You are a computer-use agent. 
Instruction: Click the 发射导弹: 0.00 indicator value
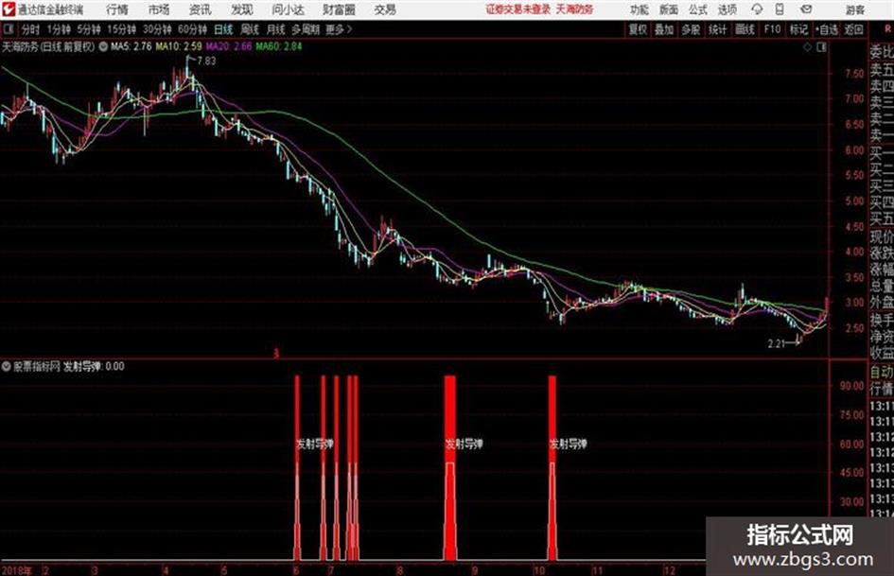click(94, 366)
